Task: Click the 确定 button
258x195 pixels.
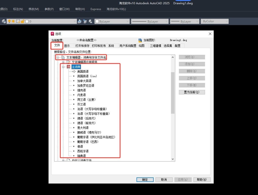Action: (145, 180)
